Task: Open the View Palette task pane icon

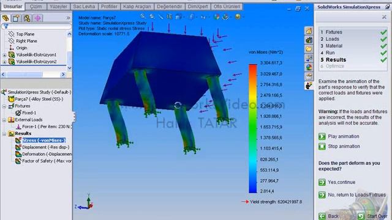Action: (309, 58)
